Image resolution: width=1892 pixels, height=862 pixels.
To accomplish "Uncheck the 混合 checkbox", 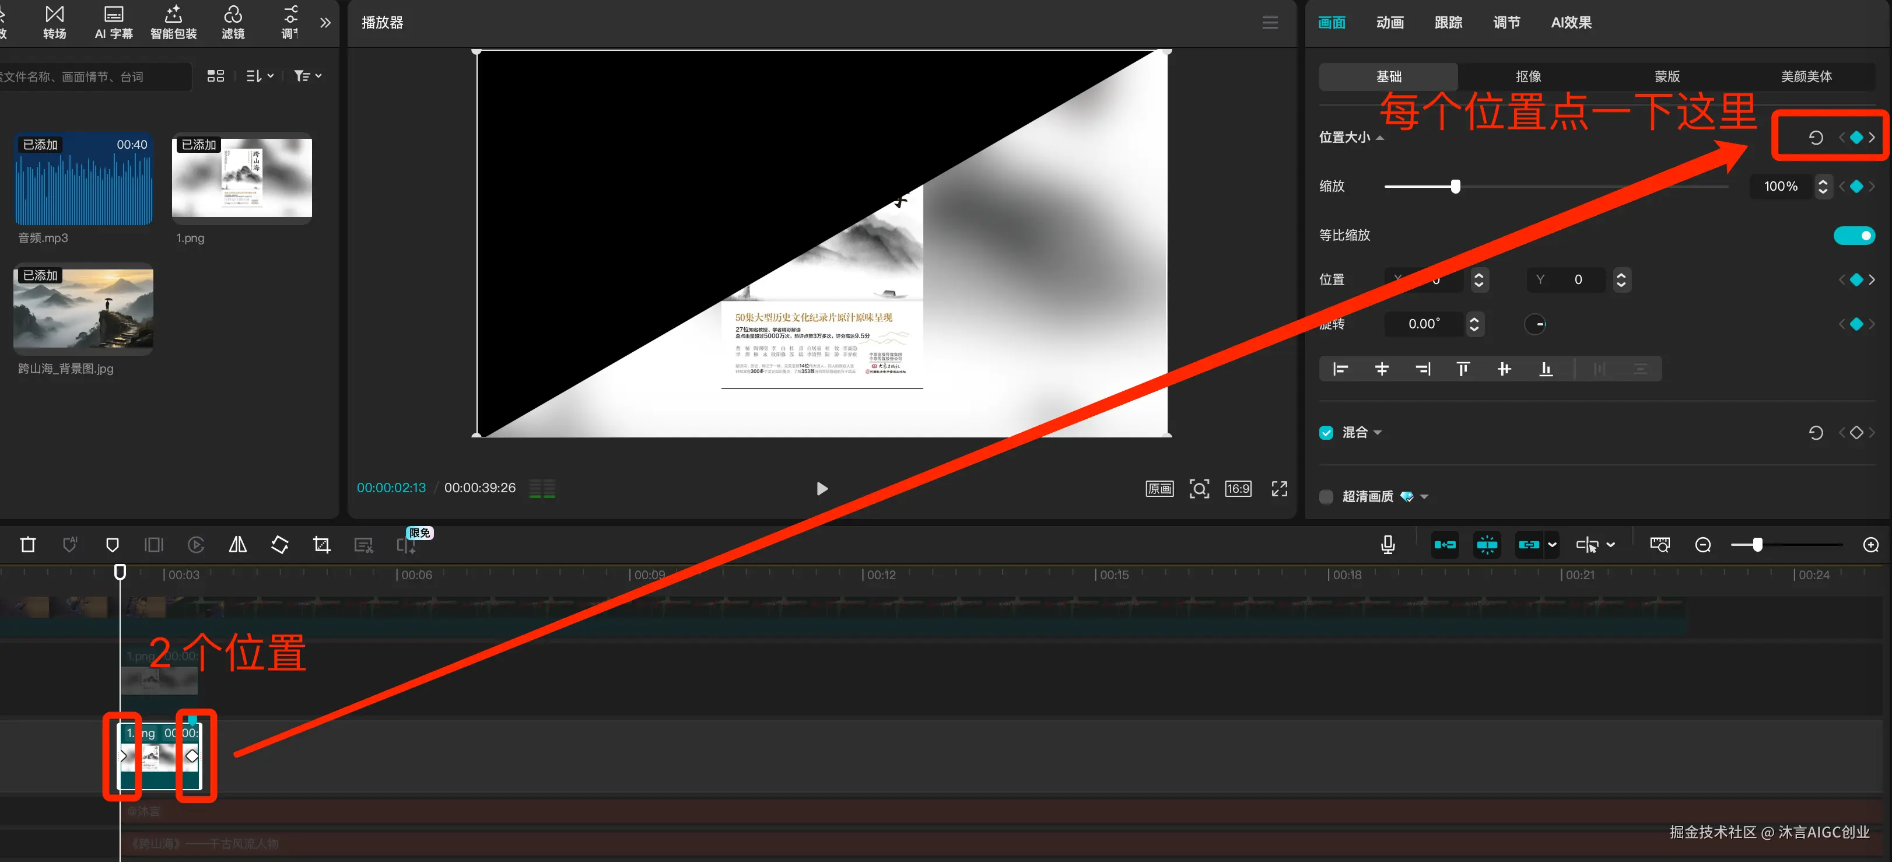I will pyautogui.click(x=1326, y=433).
